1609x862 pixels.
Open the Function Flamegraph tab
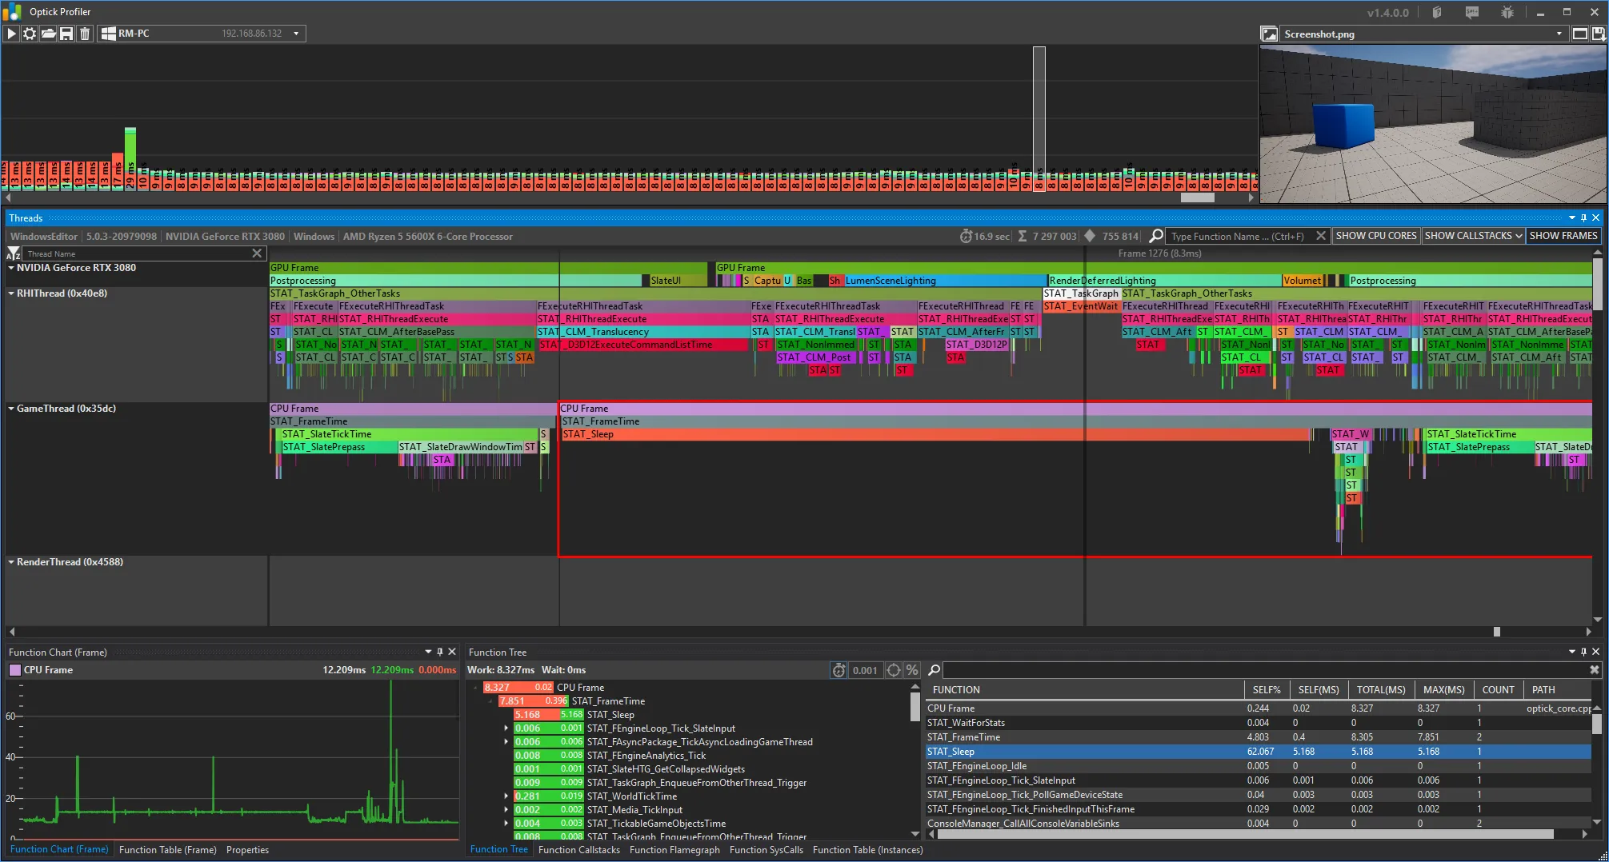[674, 849]
